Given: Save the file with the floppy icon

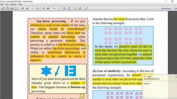Looking at the screenshot, I should [7, 9].
